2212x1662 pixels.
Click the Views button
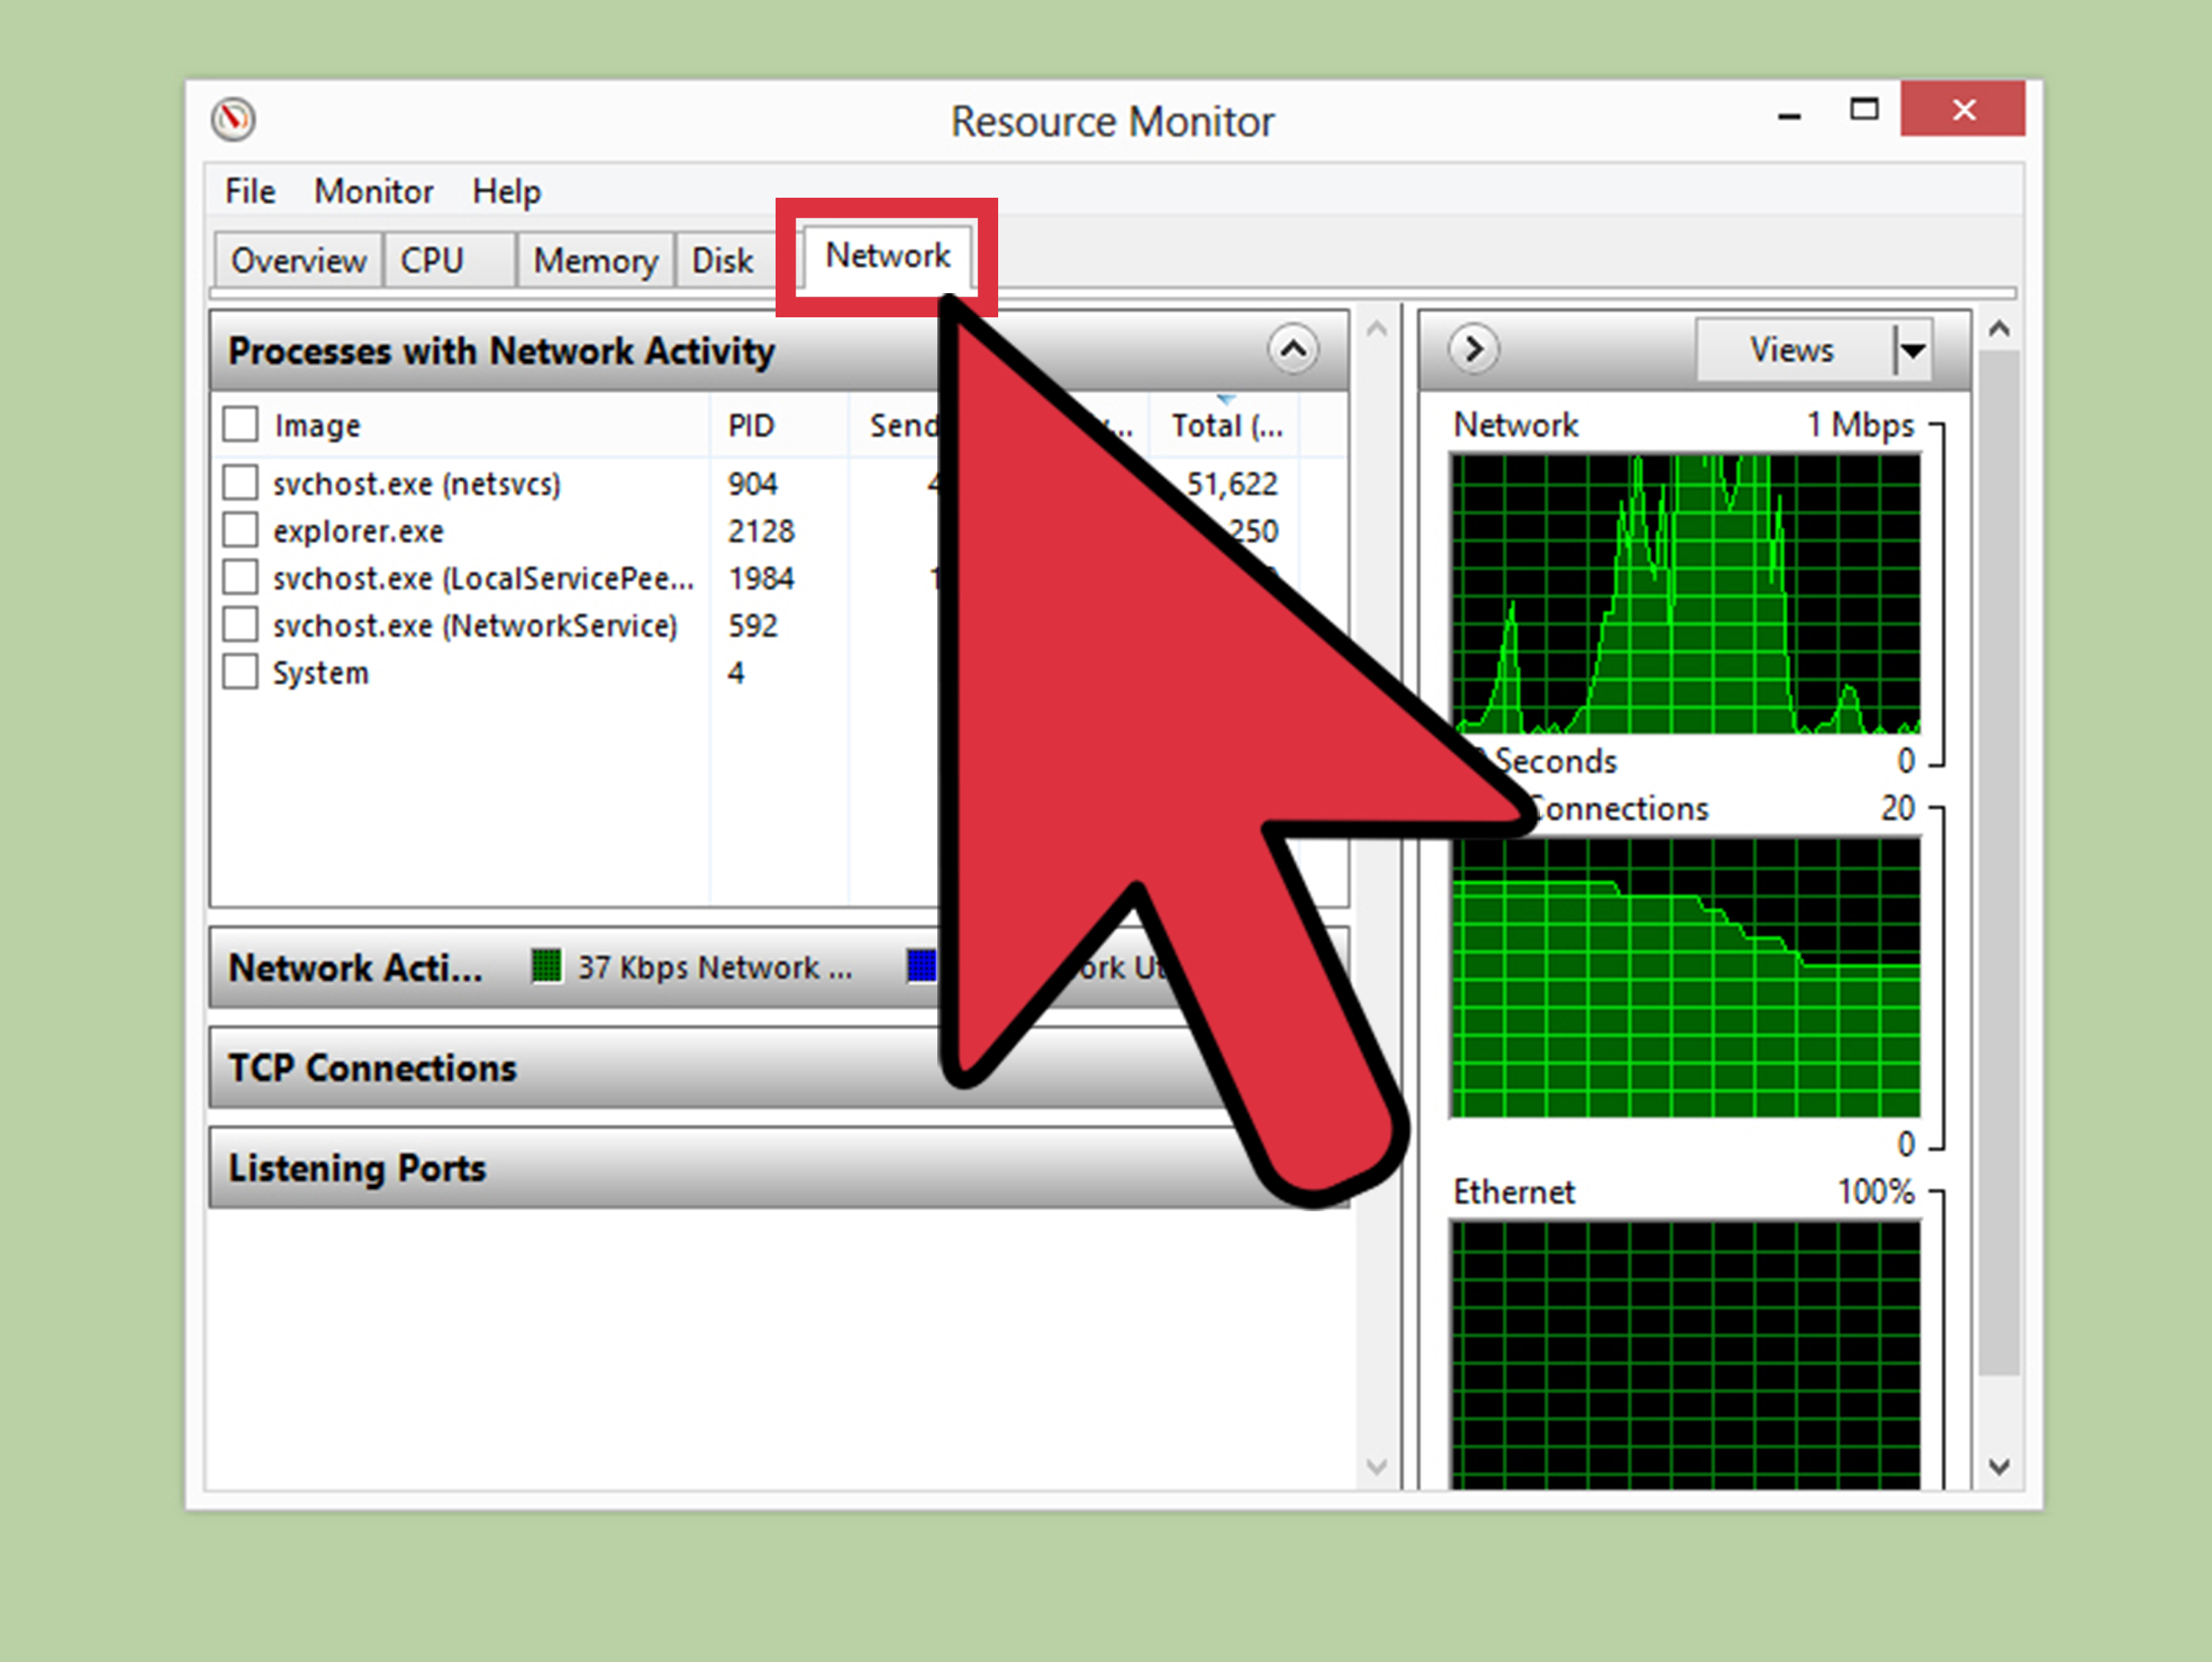(x=1794, y=350)
